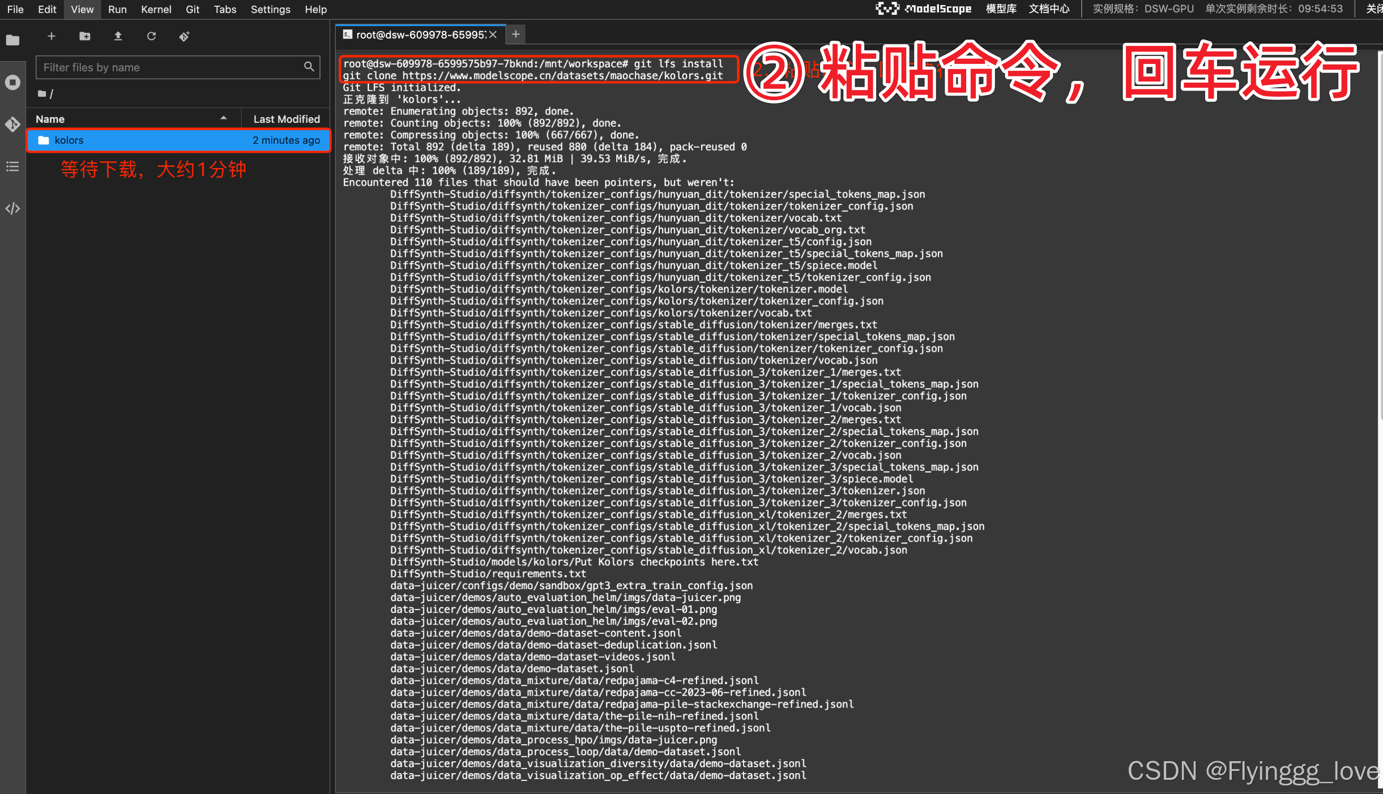This screenshot has height=794, width=1383.
Task: Open the Help menu
Action: click(x=315, y=9)
